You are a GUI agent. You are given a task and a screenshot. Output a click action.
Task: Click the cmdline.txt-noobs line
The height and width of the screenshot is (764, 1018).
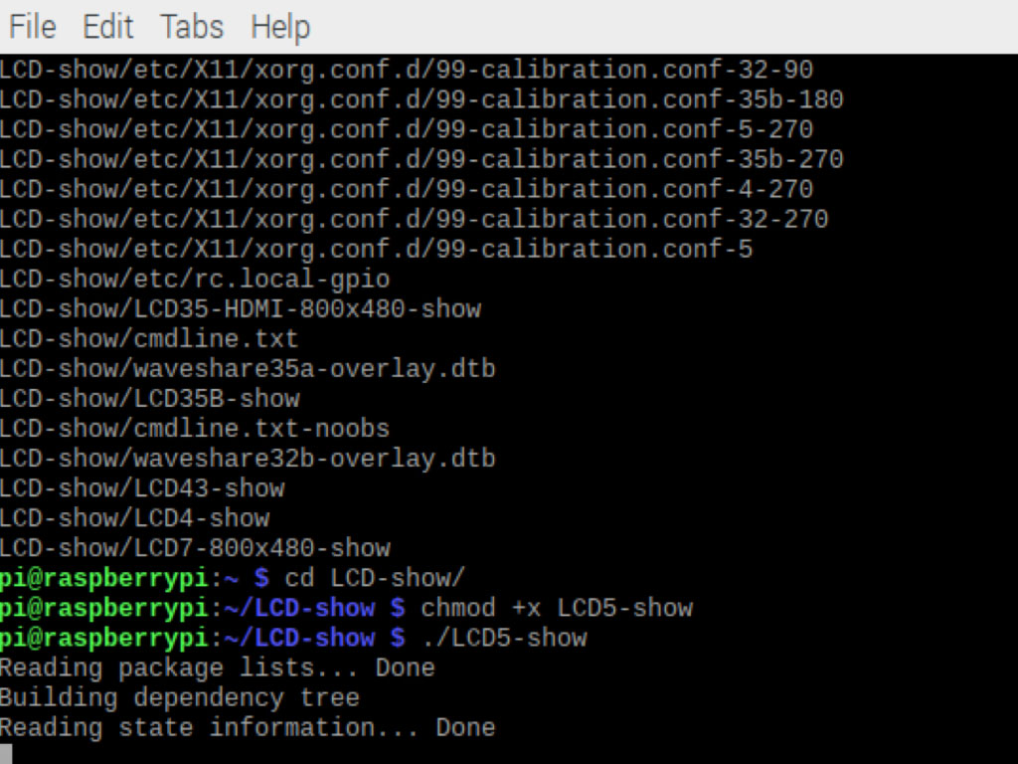pyautogui.click(x=195, y=429)
